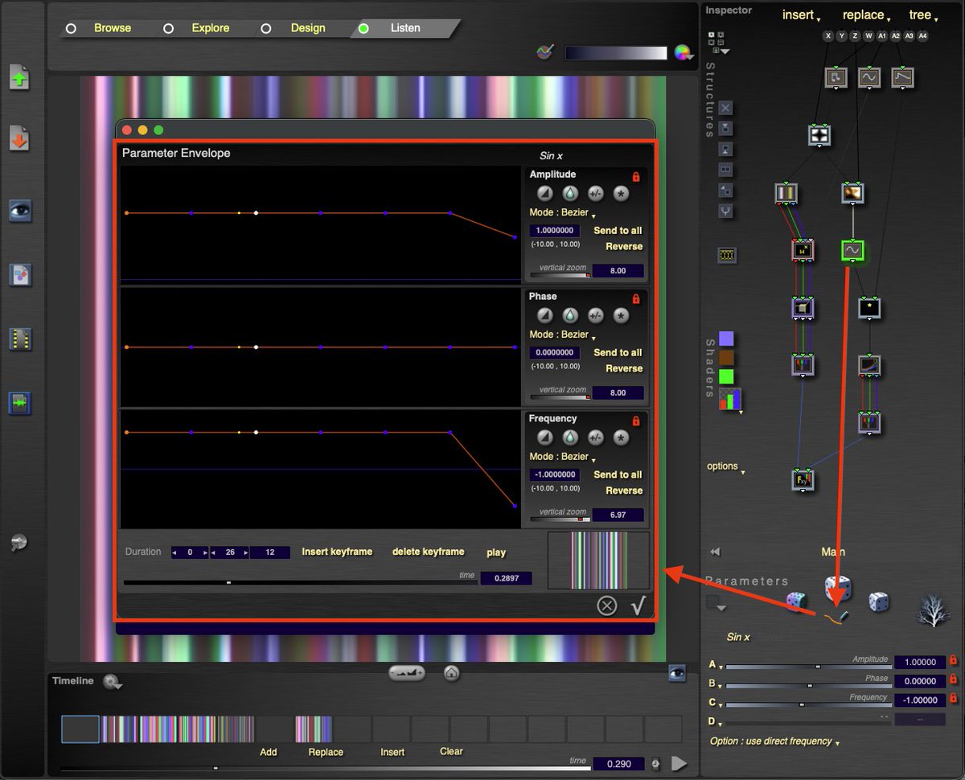Open the shaders color-bars dropdown
This screenshot has height=780, width=965.
point(731,400)
